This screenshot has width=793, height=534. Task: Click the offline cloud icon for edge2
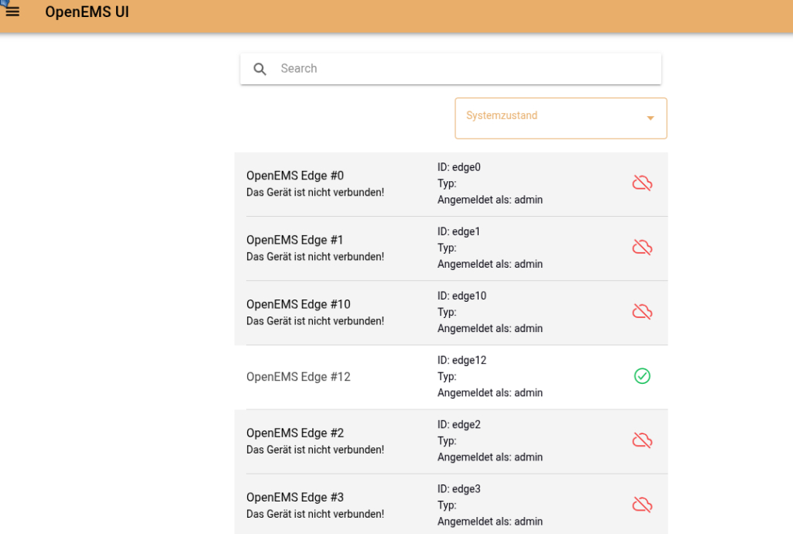[x=642, y=440]
